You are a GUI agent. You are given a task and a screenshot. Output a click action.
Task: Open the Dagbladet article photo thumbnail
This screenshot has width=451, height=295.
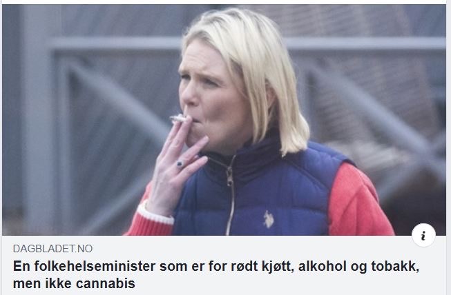coord(224,120)
